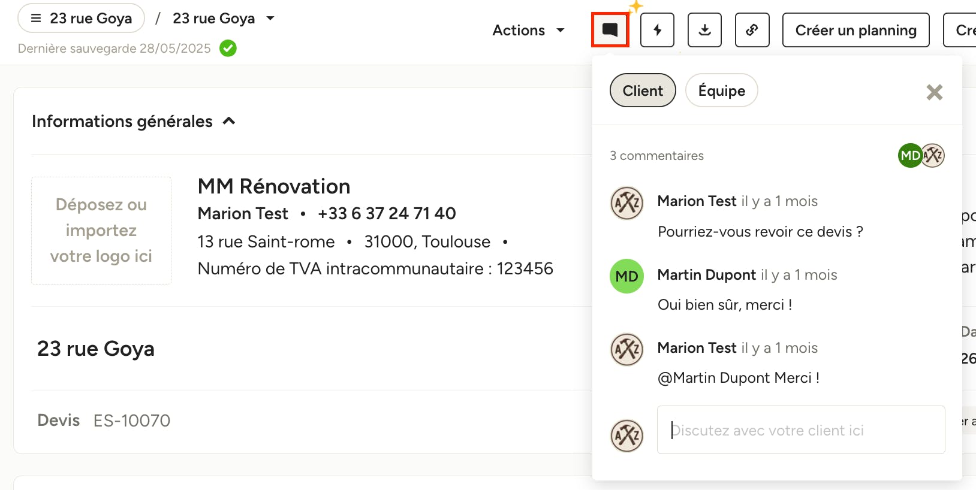
Task: Click the green saved checkmark icon
Action: pos(228,48)
